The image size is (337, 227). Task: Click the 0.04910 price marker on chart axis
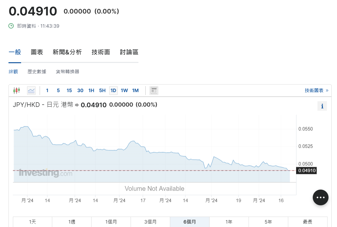coord(306,171)
